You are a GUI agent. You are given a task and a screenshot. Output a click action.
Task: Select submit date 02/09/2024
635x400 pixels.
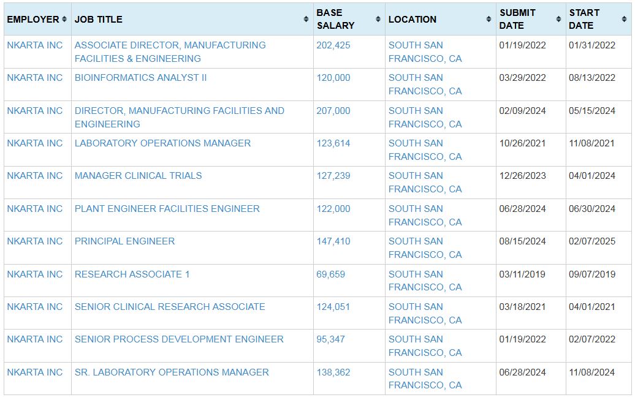click(522, 111)
